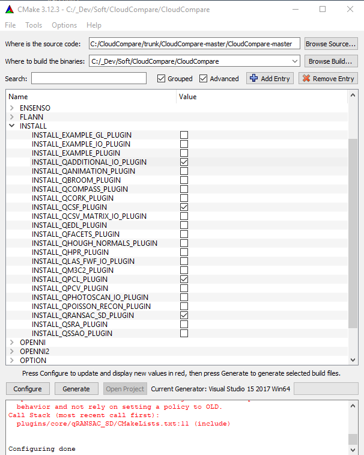Click the Browse Source button
Screen dimensions: 364x455
(x=331, y=44)
